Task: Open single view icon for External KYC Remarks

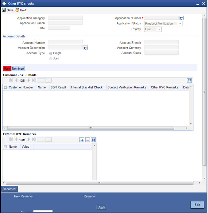Action: click(94, 140)
